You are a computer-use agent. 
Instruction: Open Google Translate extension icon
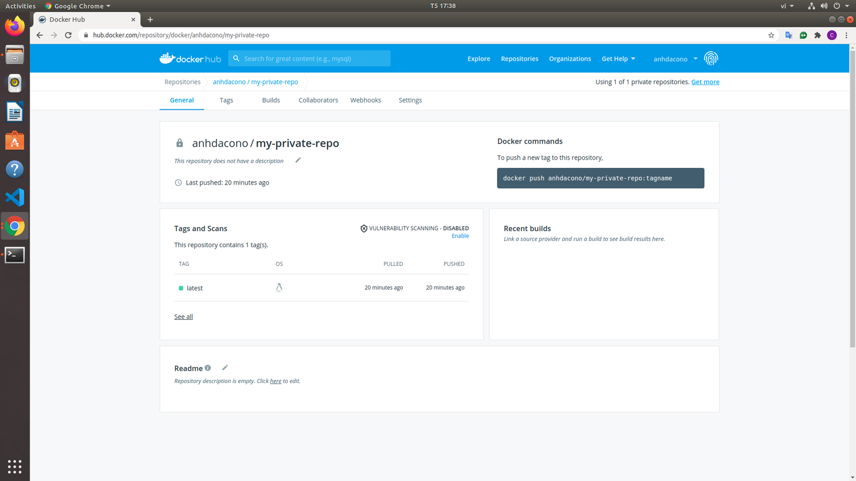[789, 35]
